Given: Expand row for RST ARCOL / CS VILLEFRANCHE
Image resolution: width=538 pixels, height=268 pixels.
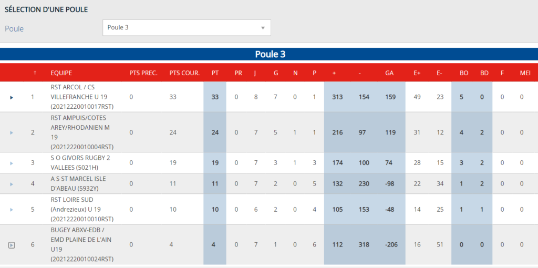Looking at the screenshot, I should click(x=12, y=97).
